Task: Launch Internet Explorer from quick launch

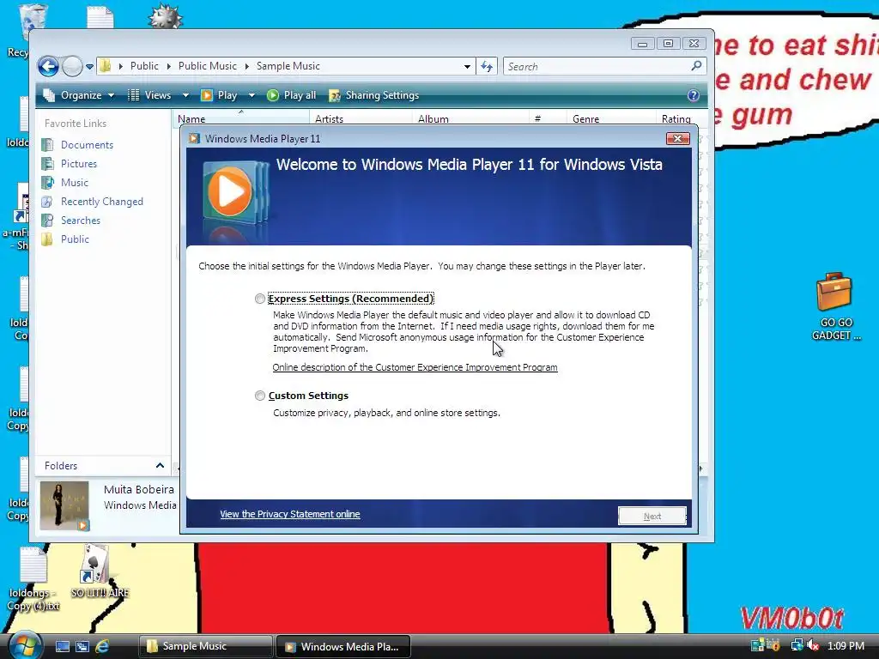Action: [x=103, y=646]
